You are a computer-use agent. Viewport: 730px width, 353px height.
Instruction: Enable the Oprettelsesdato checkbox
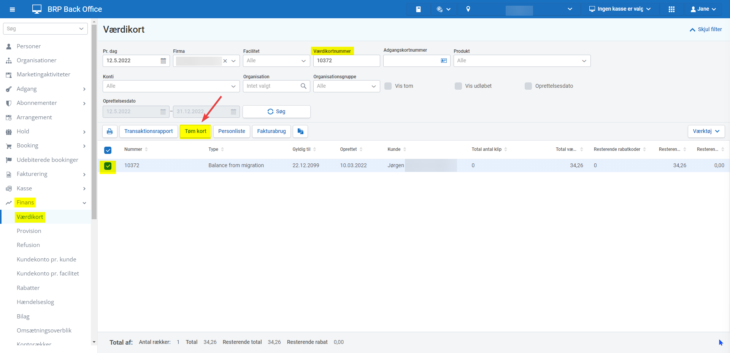[x=528, y=86]
